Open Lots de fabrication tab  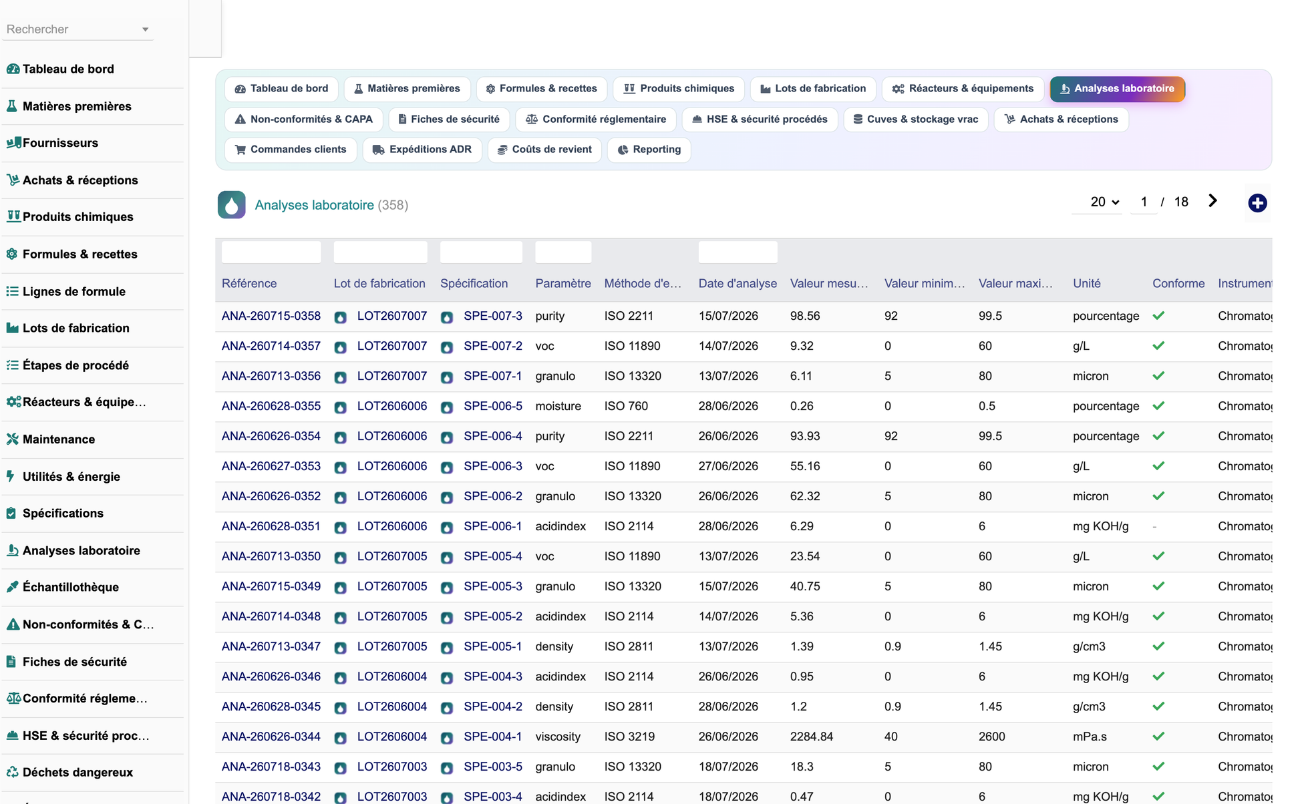(813, 89)
